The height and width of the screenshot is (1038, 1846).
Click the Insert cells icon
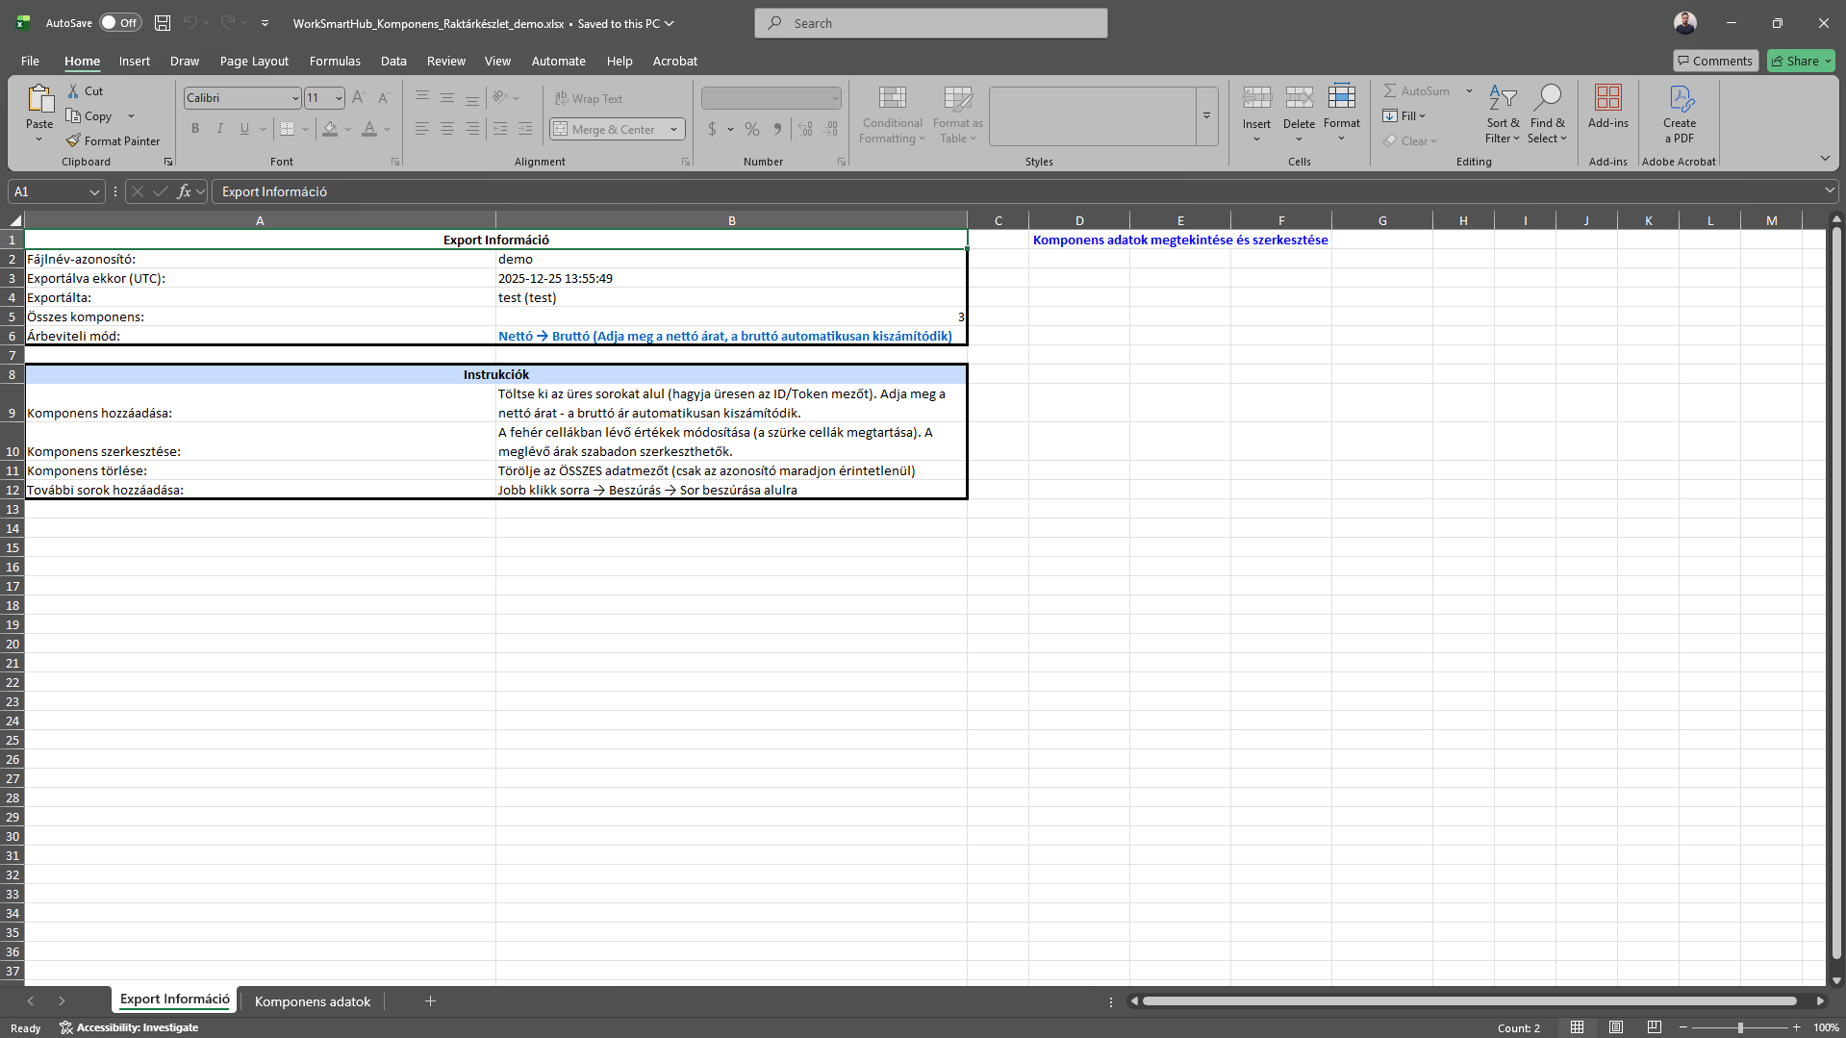[1256, 98]
